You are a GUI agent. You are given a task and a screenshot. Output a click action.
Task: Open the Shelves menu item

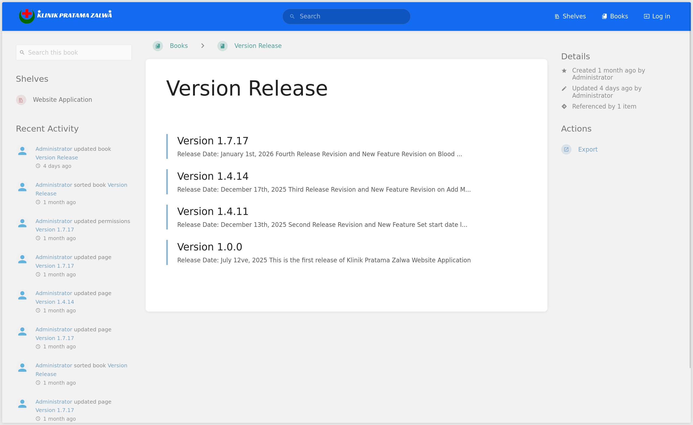click(570, 16)
